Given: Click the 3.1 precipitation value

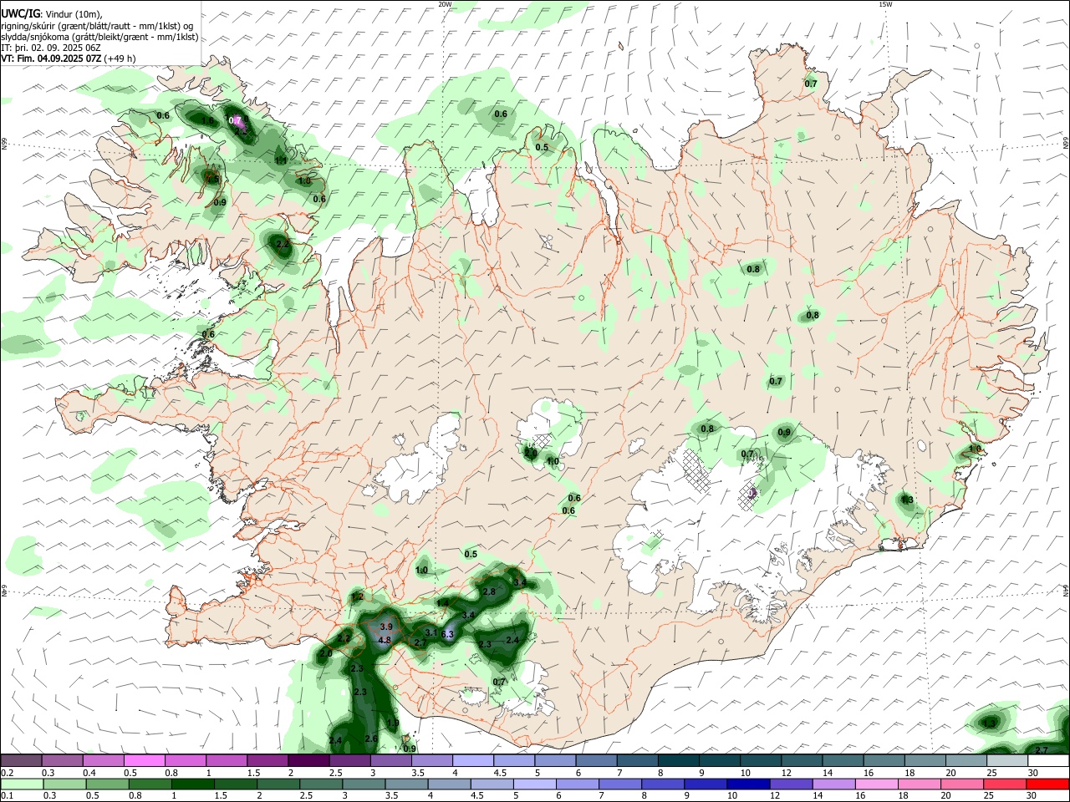Looking at the screenshot, I should pos(431,633).
